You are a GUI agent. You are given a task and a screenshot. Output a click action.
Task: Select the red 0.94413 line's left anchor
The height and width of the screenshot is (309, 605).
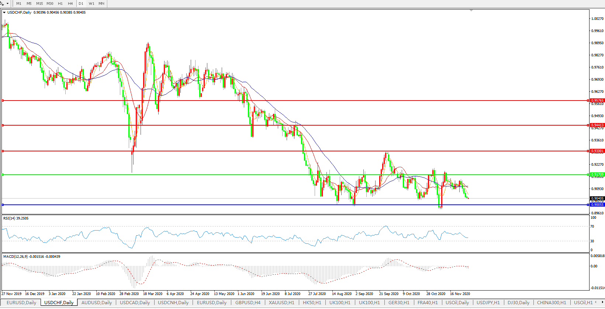tap(3, 125)
